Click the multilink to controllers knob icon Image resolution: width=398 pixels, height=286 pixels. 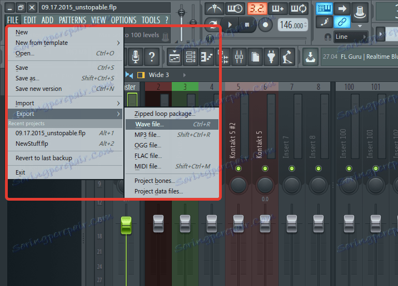[360, 12]
